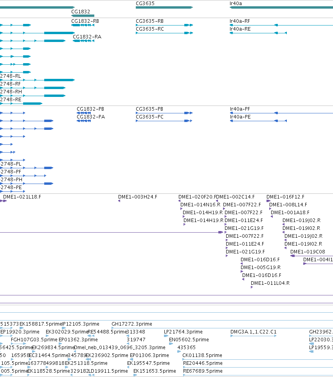This screenshot has width=333, height=377.
Task: Select the 2748-RF transcript label
Action: [x=10, y=84]
